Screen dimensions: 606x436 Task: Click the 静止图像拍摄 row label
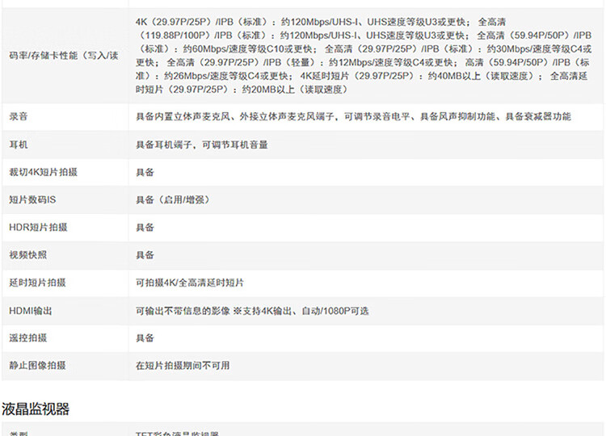(37, 366)
